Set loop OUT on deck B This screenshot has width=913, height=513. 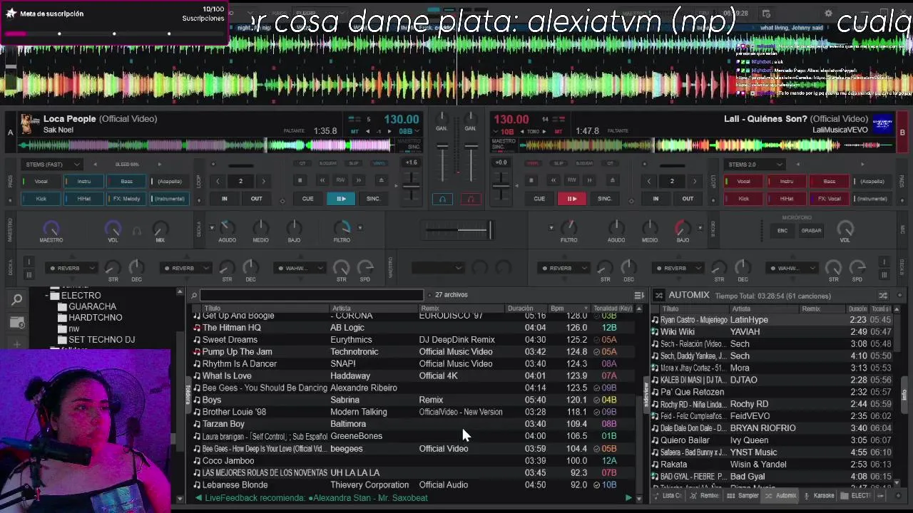point(688,199)
